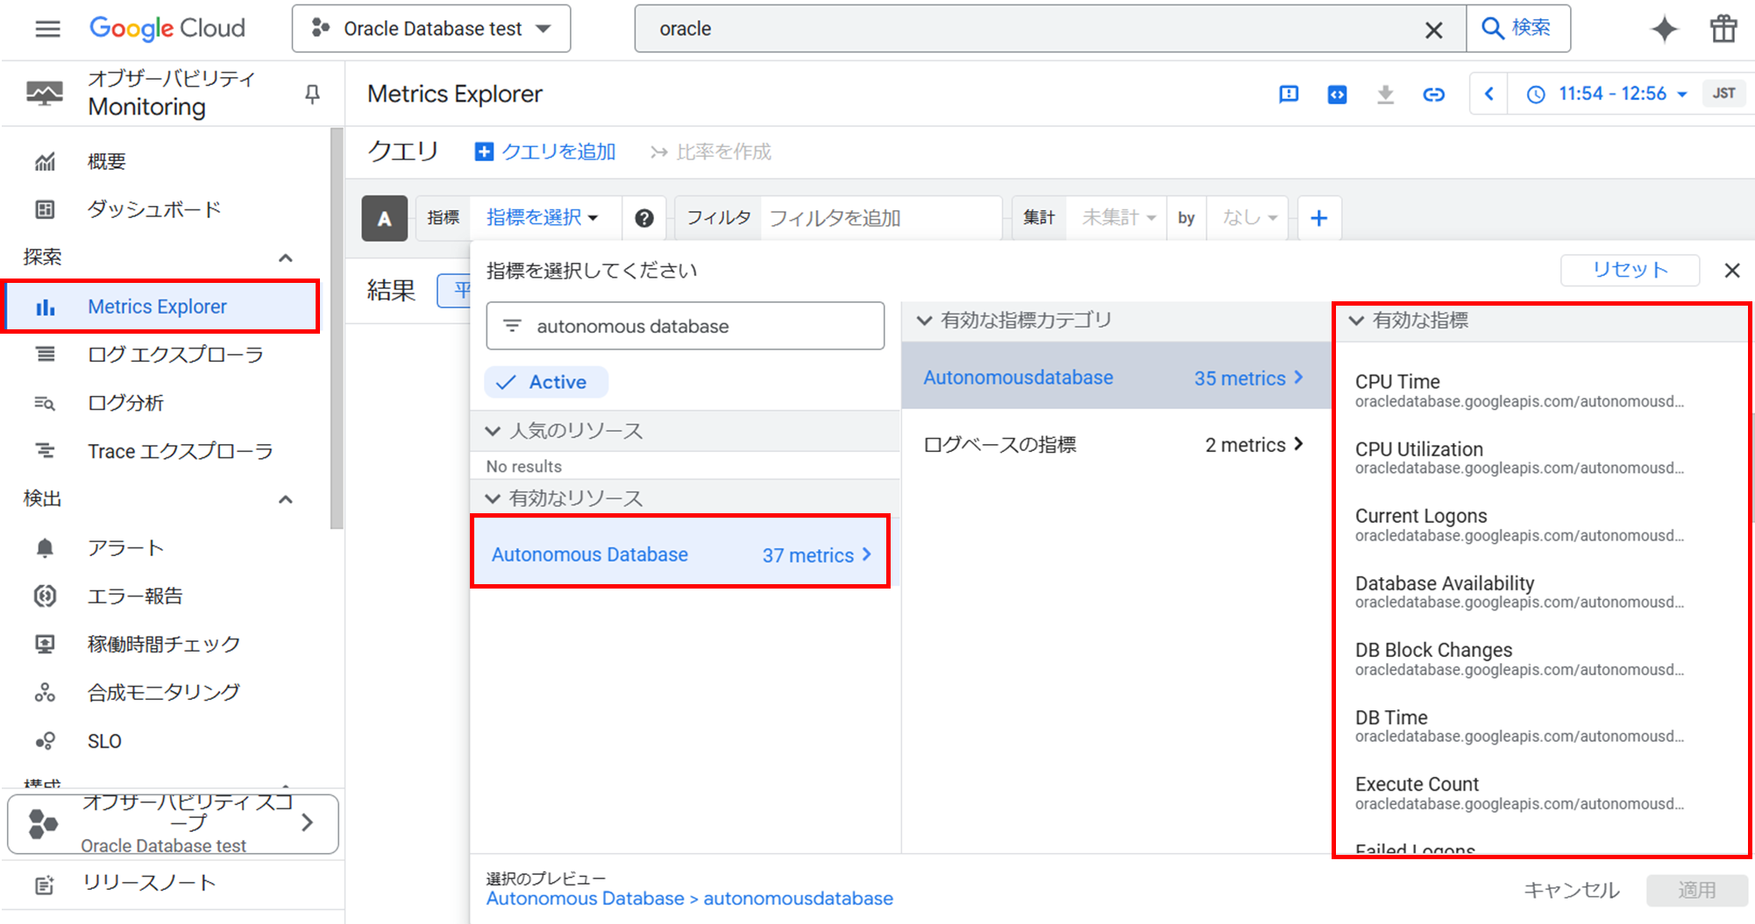
Task: Copy the chart link icon
Action: point(1433,94)
